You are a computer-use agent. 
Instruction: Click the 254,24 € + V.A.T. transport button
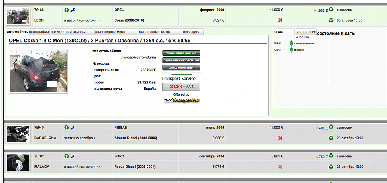click(x=181, y=87)
